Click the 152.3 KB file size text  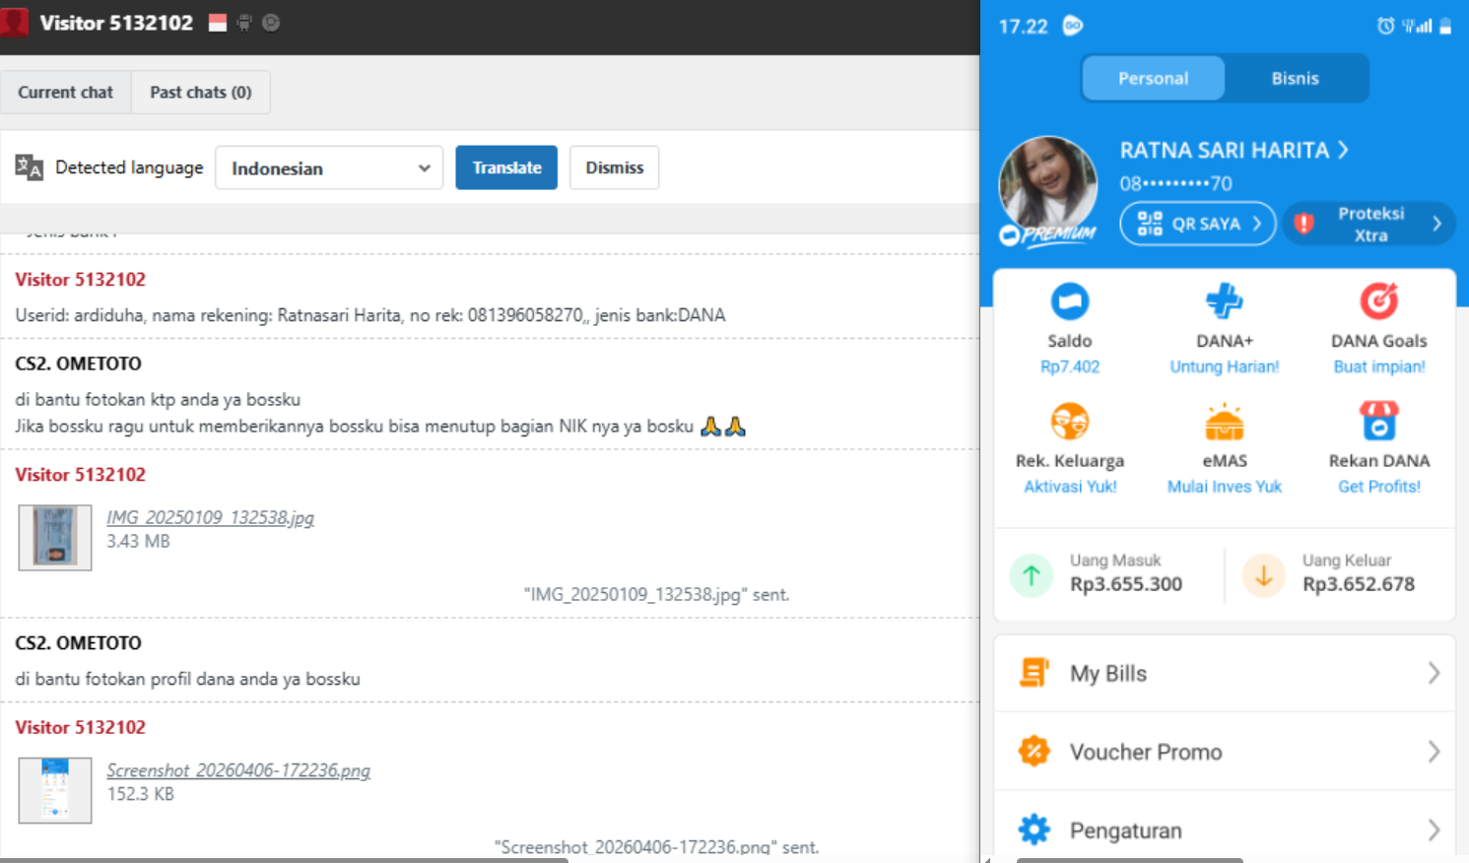pyautogui.click(x=140, y=794)
